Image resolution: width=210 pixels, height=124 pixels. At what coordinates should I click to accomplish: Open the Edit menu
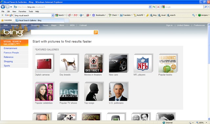coord(8,11)
